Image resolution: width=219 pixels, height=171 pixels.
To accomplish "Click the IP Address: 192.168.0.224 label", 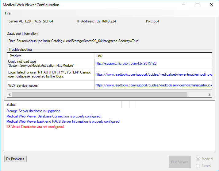I will tap(97, 21).
